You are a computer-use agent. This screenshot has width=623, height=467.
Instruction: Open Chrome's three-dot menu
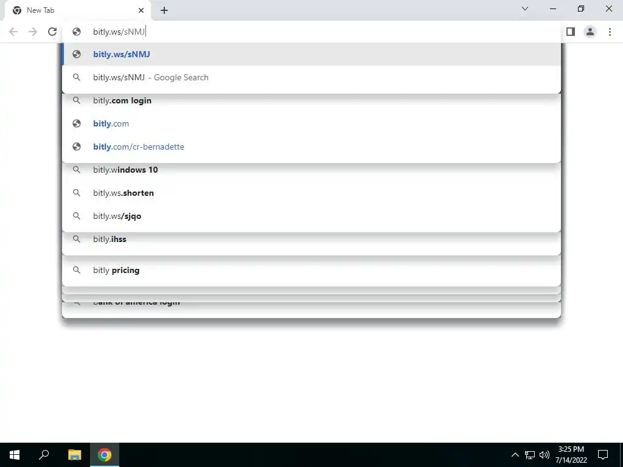[610, 32]
